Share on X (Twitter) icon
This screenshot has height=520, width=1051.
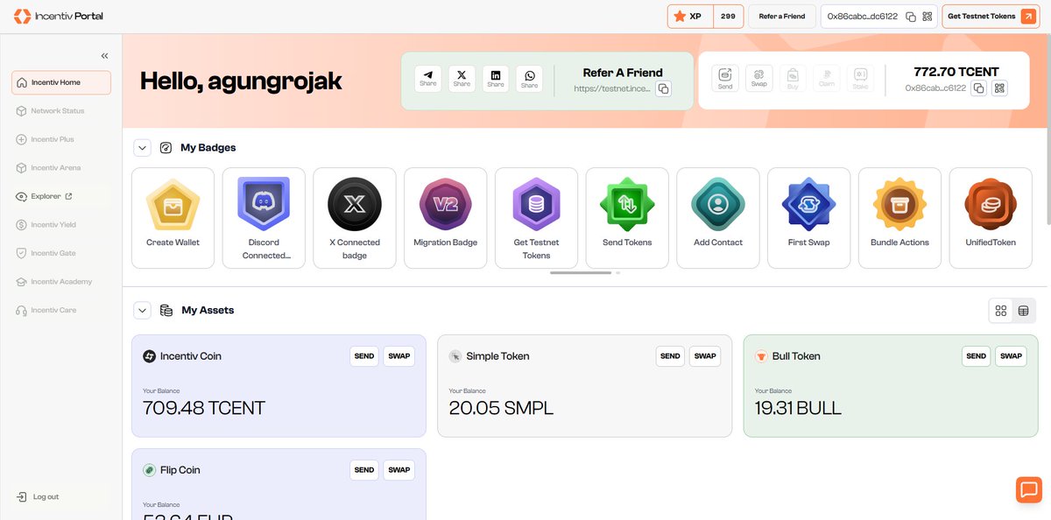pyautogui.click(x=462, y=79)
